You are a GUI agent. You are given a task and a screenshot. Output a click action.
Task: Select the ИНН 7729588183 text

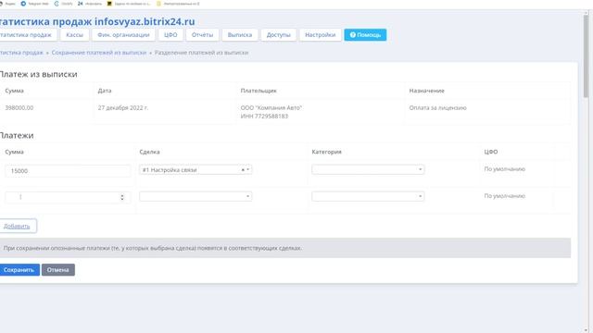pos(264,117)
